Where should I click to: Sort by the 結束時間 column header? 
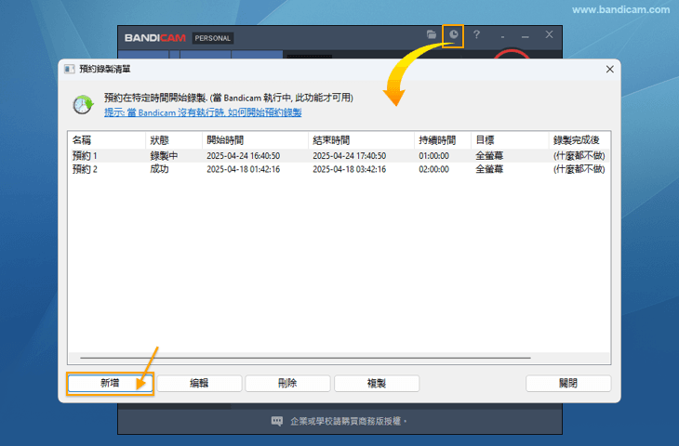pyautogui.click(x=361, y=140)
